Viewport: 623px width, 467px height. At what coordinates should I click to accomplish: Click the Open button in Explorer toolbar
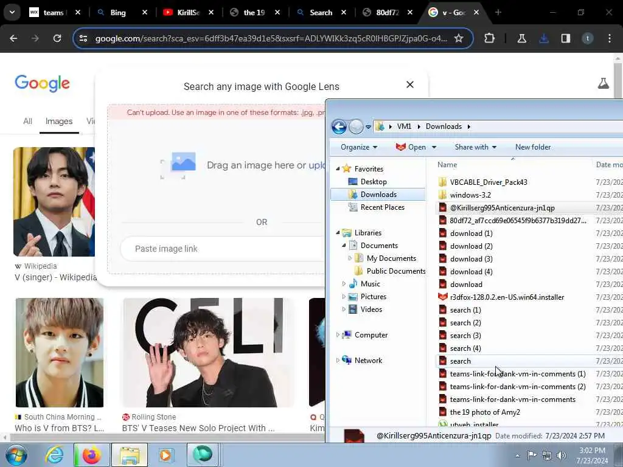click(x=411, y=147)
